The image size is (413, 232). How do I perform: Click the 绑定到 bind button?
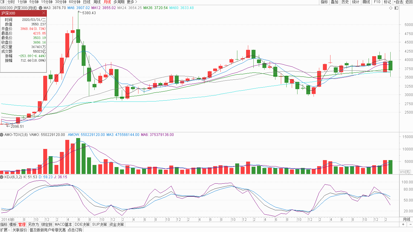point(47,224)
